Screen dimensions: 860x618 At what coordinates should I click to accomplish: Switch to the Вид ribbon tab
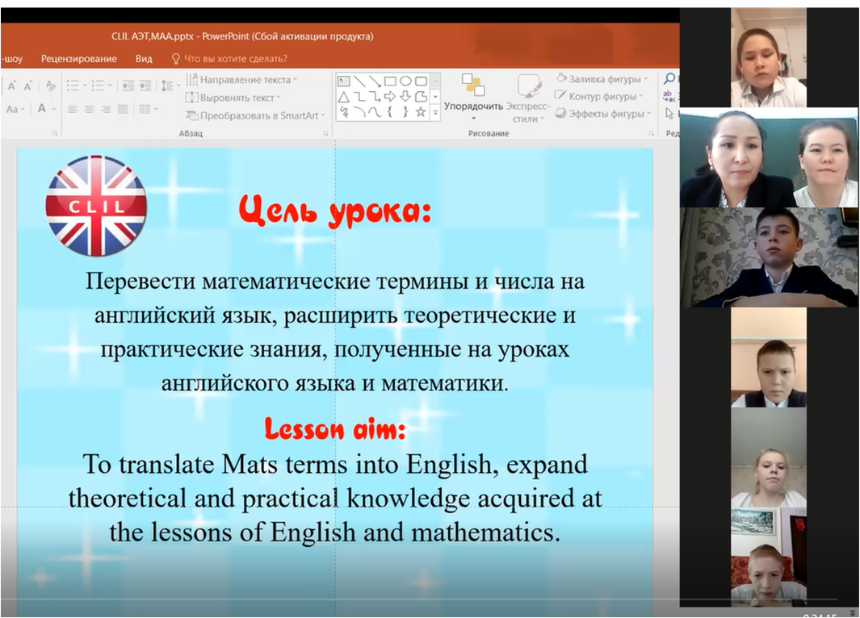click(x=144, y=59)
